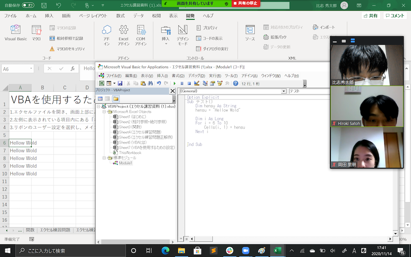Viewport: 411px width, 257px height.
Task: Click the 共有 button
Action: (x=371, y=16)
